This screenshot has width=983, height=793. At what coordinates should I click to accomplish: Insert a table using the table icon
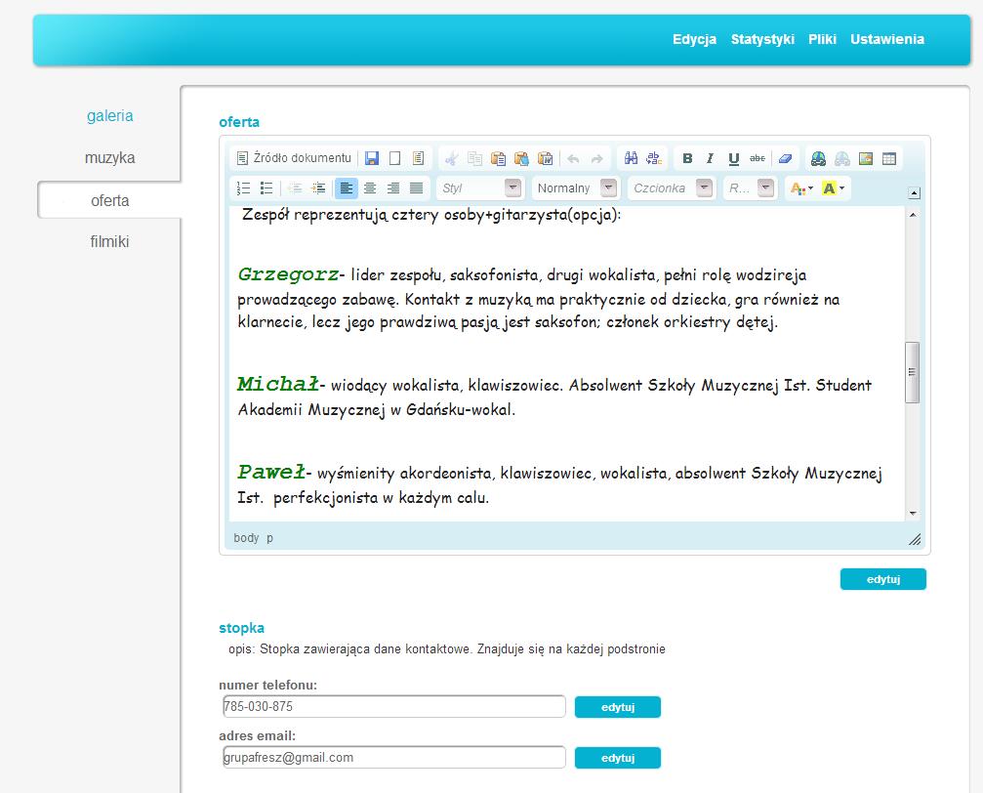pyautogui.click(x=888, y=158)
